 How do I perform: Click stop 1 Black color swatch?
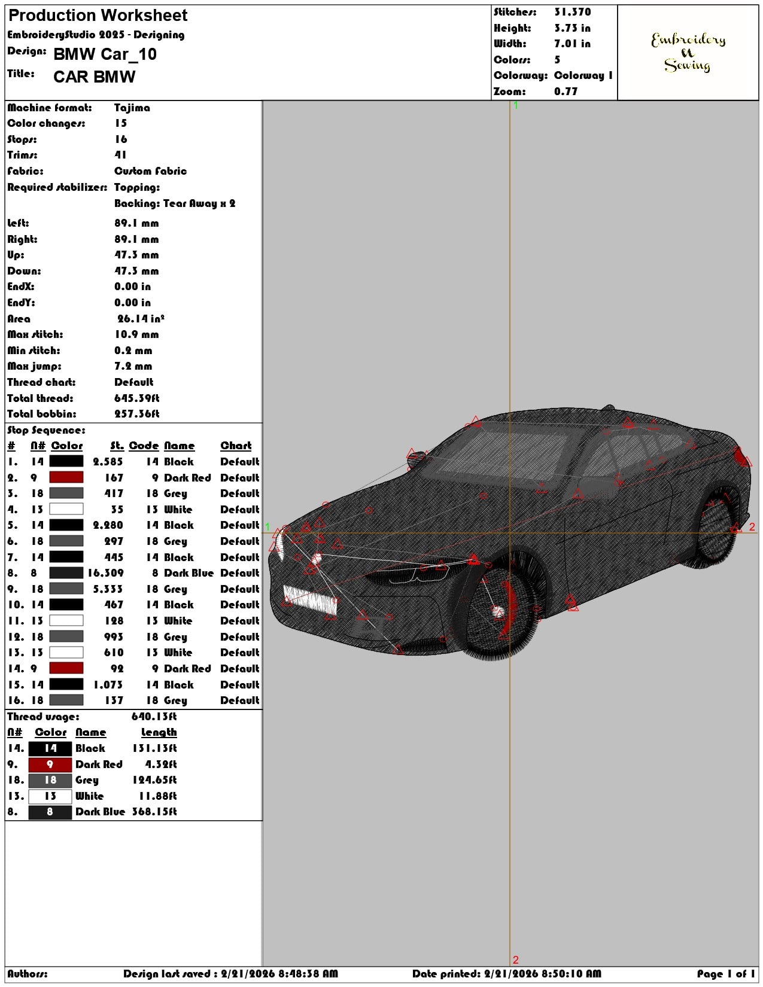[x=66, y=461]
